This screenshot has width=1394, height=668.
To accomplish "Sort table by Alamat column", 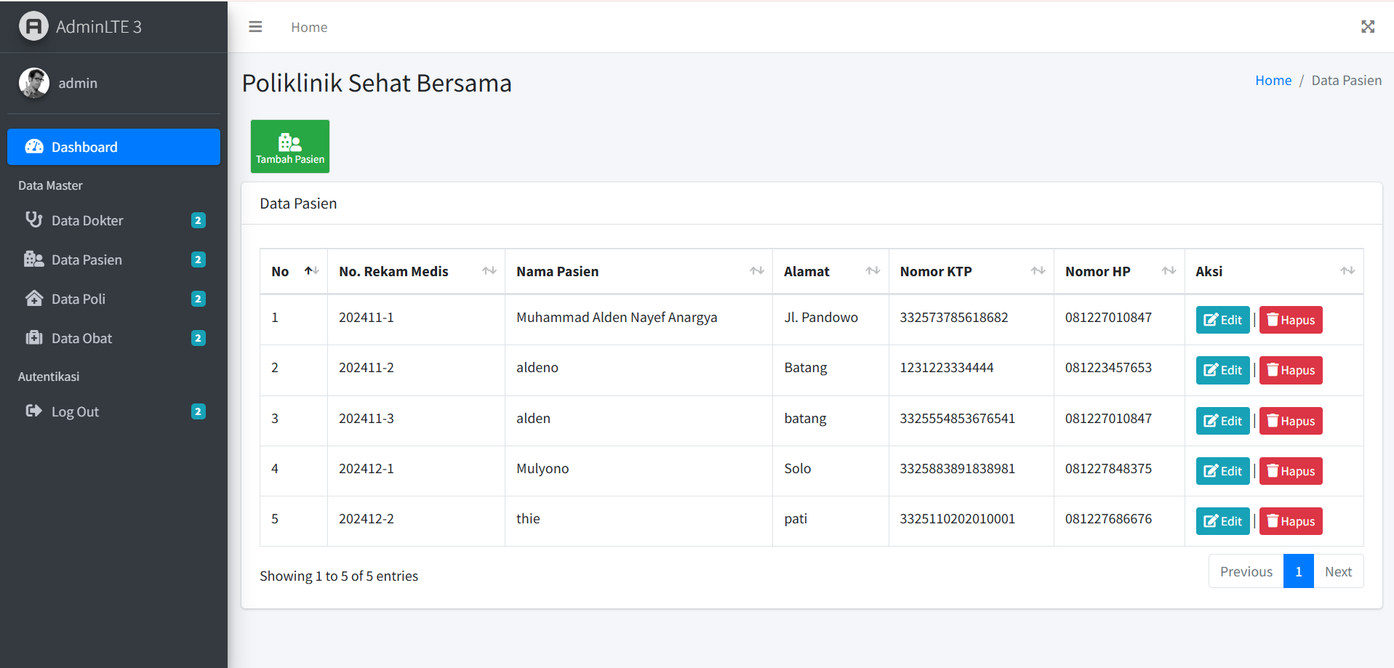I will 830,271.
